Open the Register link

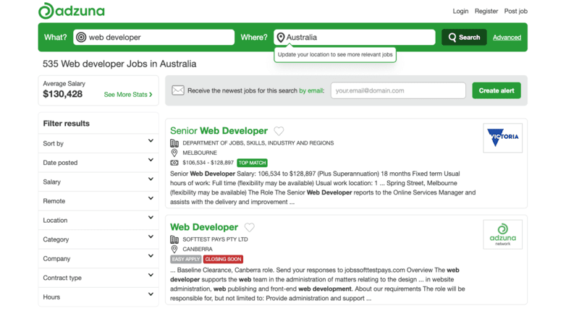coord(486,11)
